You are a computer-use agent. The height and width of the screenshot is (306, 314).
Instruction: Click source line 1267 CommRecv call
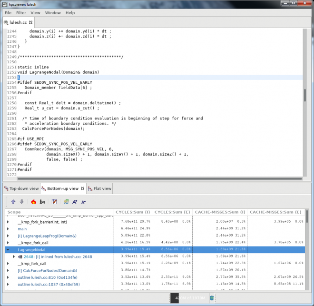coord(69,149)
